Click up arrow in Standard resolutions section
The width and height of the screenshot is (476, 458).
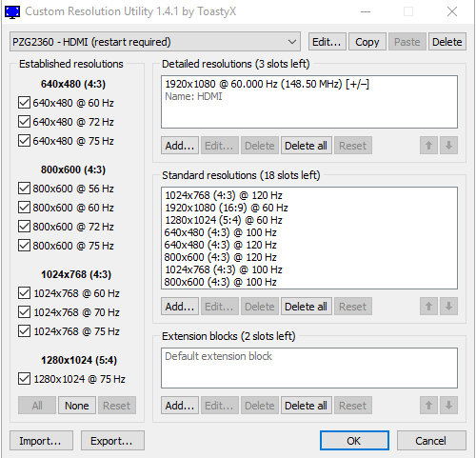point(428,307)
